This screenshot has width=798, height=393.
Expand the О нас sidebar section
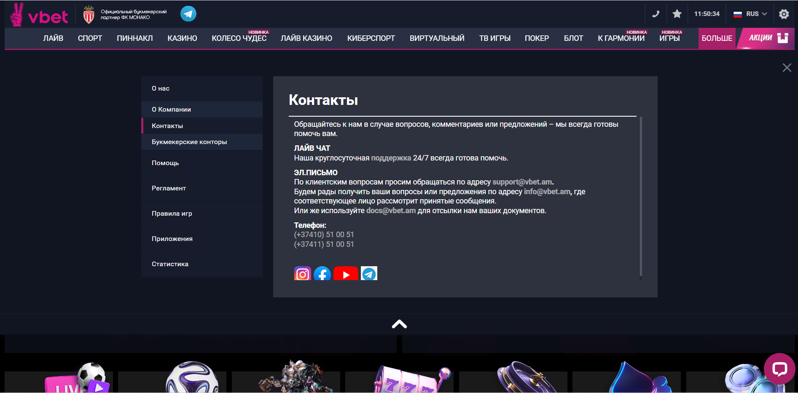pyautogui.click(x=202, y=88)
